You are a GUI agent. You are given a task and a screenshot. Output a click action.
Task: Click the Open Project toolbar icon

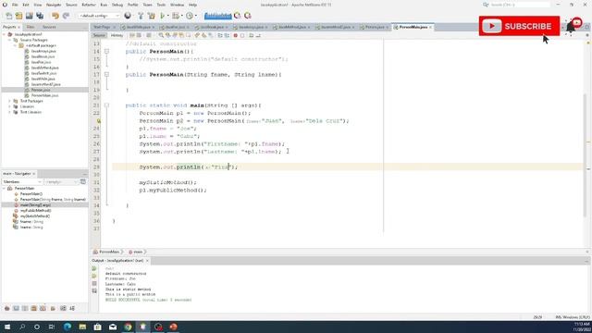[x=29, y=16]
